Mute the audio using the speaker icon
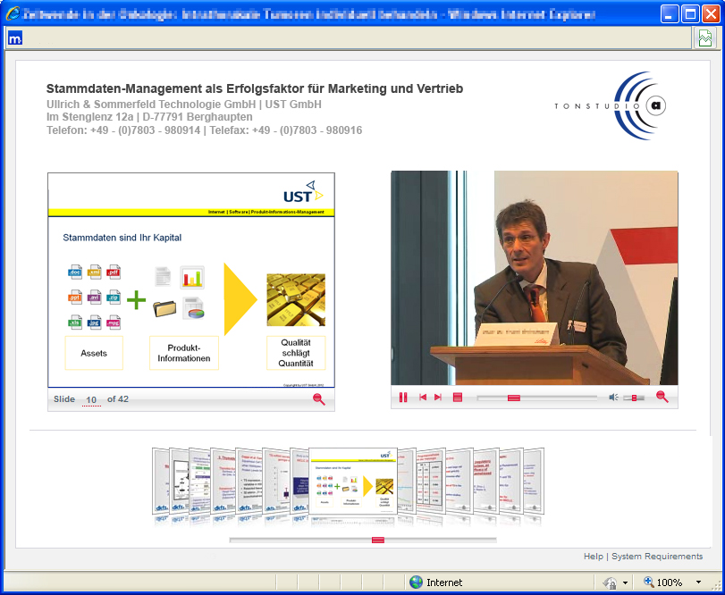 613,398
